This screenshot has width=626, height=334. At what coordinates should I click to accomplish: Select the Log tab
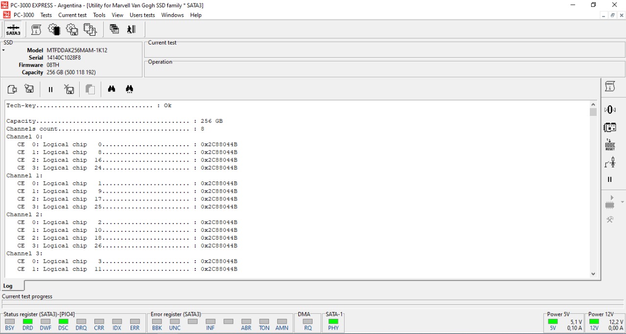coord(8,286)
